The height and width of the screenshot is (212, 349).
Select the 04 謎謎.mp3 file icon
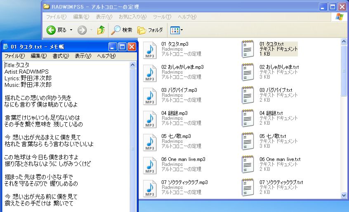tap(150, 119)
